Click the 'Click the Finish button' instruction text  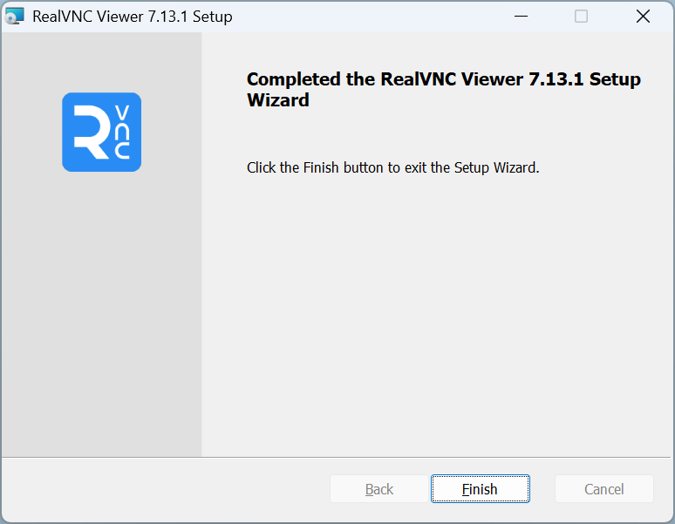pos(392,167)
